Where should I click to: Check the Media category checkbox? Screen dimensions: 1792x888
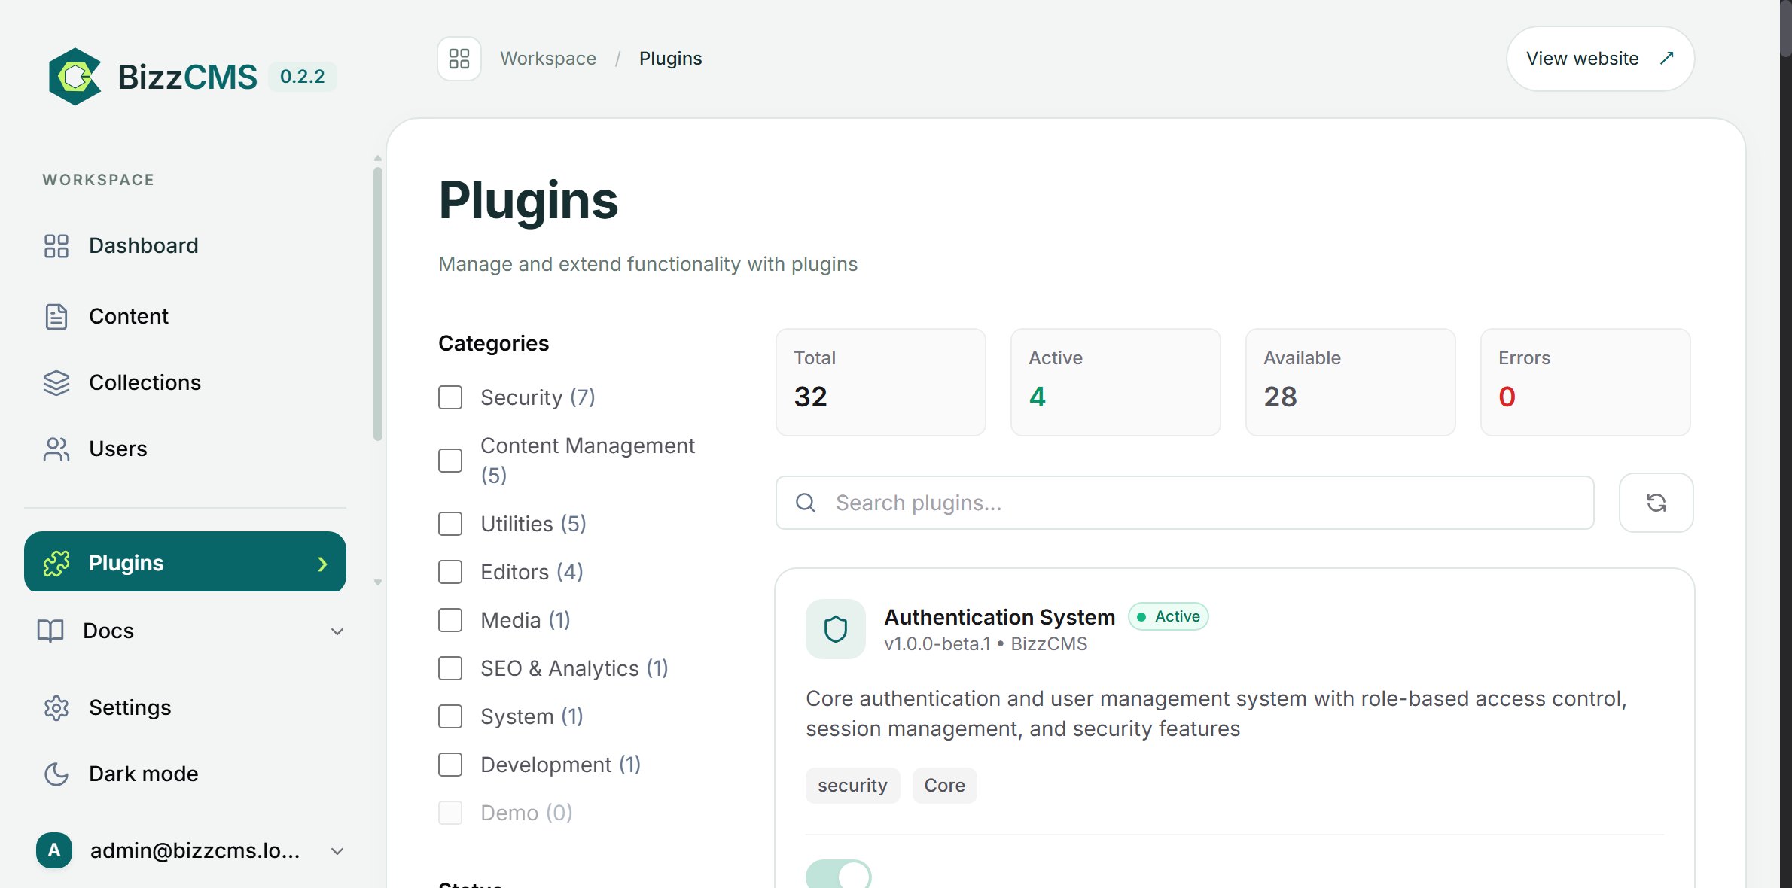(x=450, y=620)
